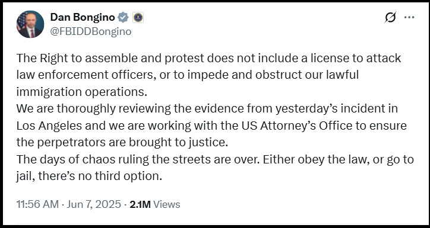Image resolution: width=430 pixels, height=228 pixels.
Task: Click the FBI affiliation seal badge
Action: pyautogui.click(x=138, y=18)
